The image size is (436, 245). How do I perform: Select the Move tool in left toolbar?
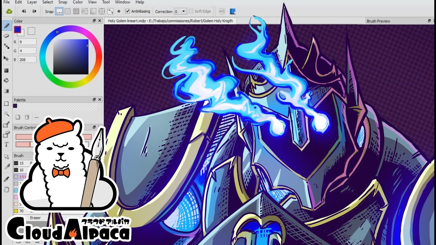[6, 59]
